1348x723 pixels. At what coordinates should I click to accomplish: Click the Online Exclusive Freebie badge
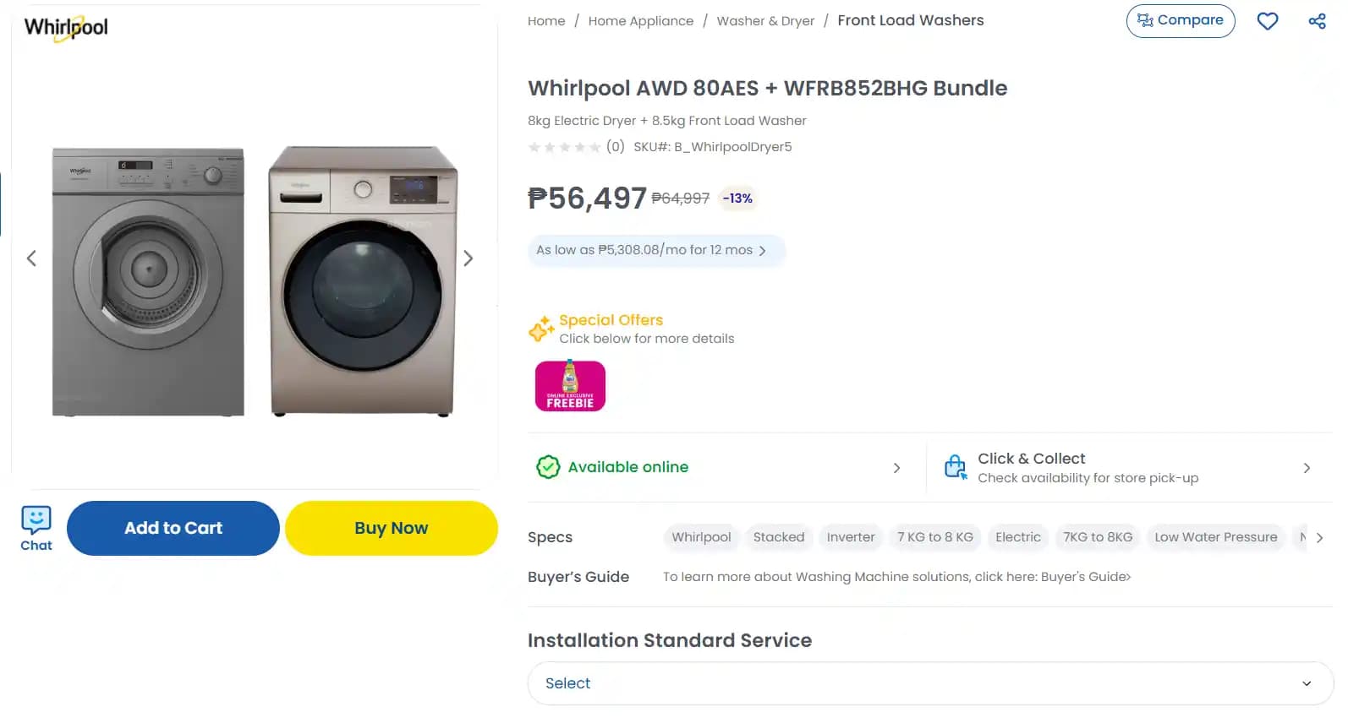click(x=570, y=386)
